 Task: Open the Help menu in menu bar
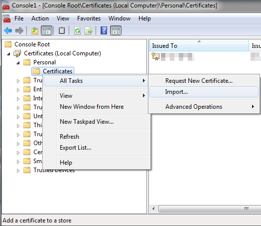[x=144, y=18]
